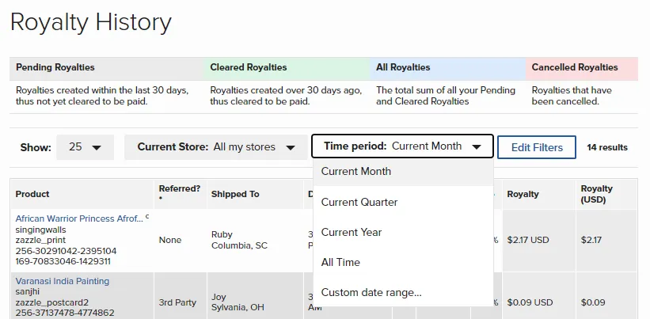Image resolution: width=650 pixels, height=319 pixels.
Task: Pick Current Year option
Action: [403, 233]
